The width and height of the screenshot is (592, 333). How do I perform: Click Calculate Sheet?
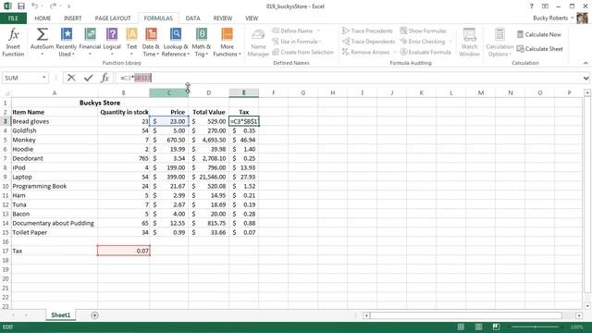pos(539,49)
